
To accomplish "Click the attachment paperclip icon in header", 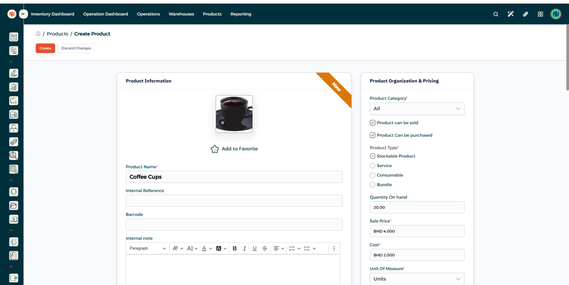I will point(525,14).
